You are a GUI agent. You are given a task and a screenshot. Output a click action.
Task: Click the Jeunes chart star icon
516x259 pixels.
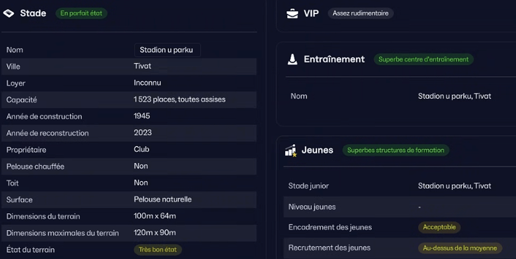pos(291,150)
